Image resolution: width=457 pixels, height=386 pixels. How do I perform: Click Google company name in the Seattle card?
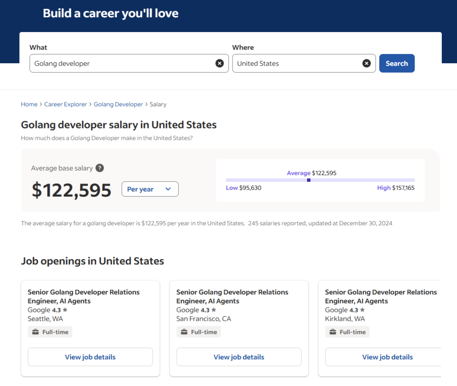39,310
